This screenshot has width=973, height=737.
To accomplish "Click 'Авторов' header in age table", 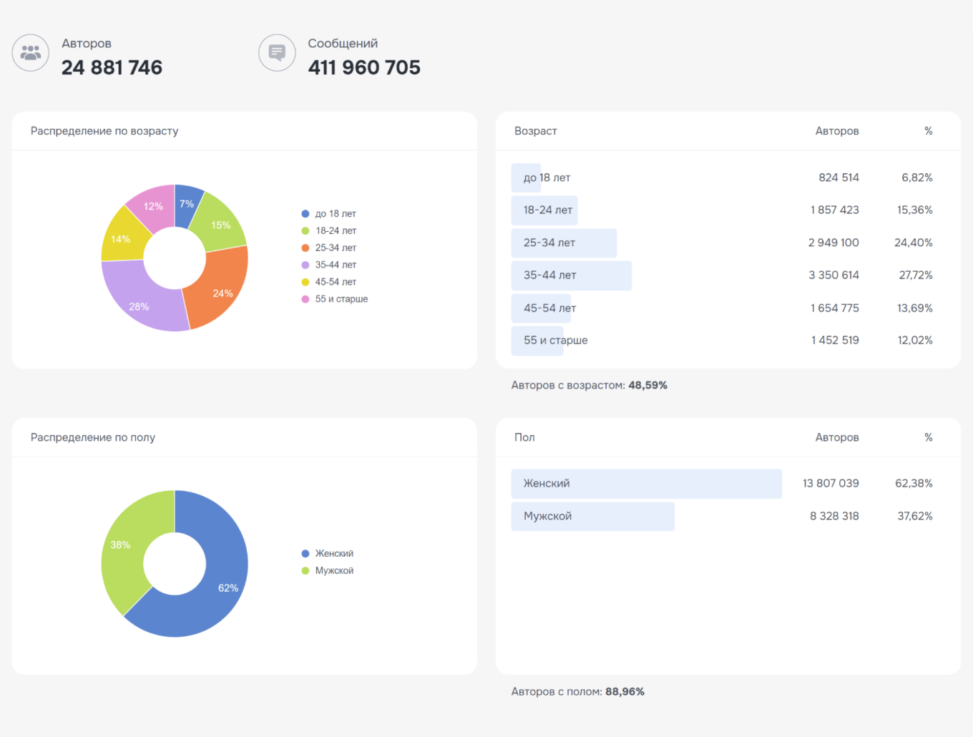I will tap(837, 131).
